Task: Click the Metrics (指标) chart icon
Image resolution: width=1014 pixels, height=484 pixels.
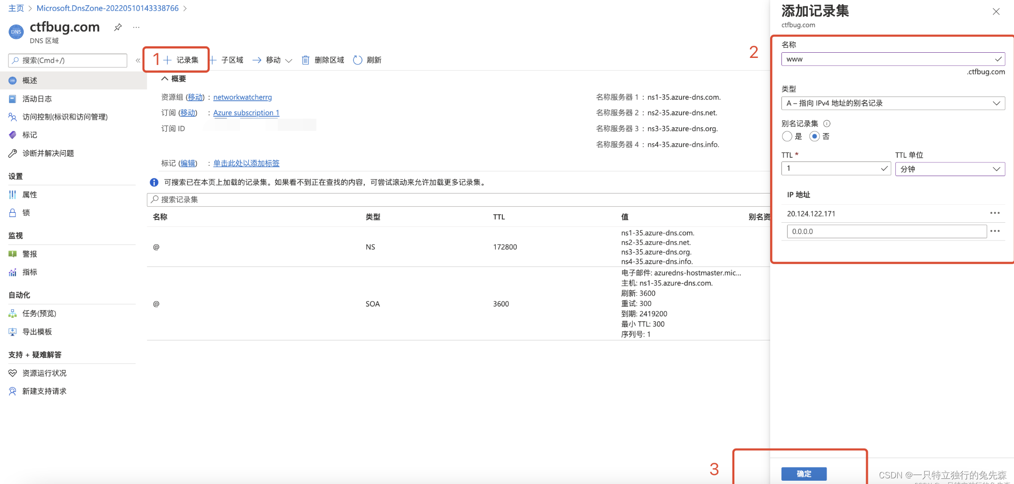Action: point(13,272)
